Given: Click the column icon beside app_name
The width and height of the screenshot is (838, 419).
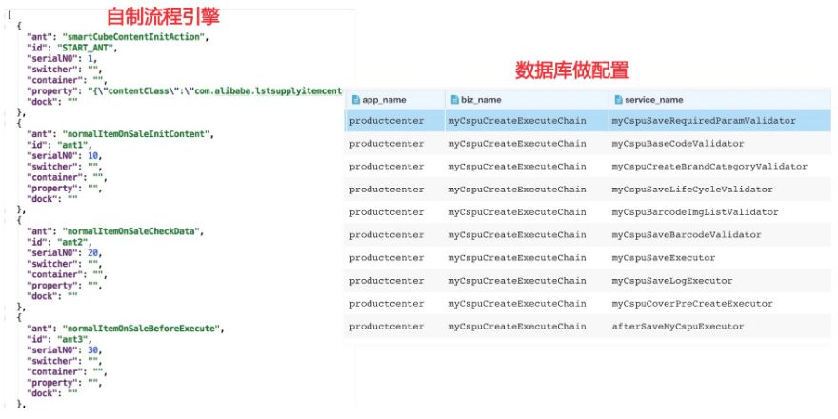Looking at the screenshot, I should click(355, 99).
